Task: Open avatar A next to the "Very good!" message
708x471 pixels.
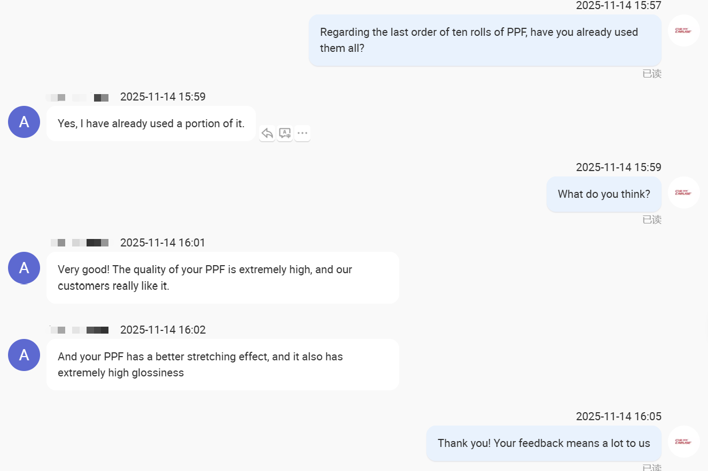Action: (x=24, y=268)
